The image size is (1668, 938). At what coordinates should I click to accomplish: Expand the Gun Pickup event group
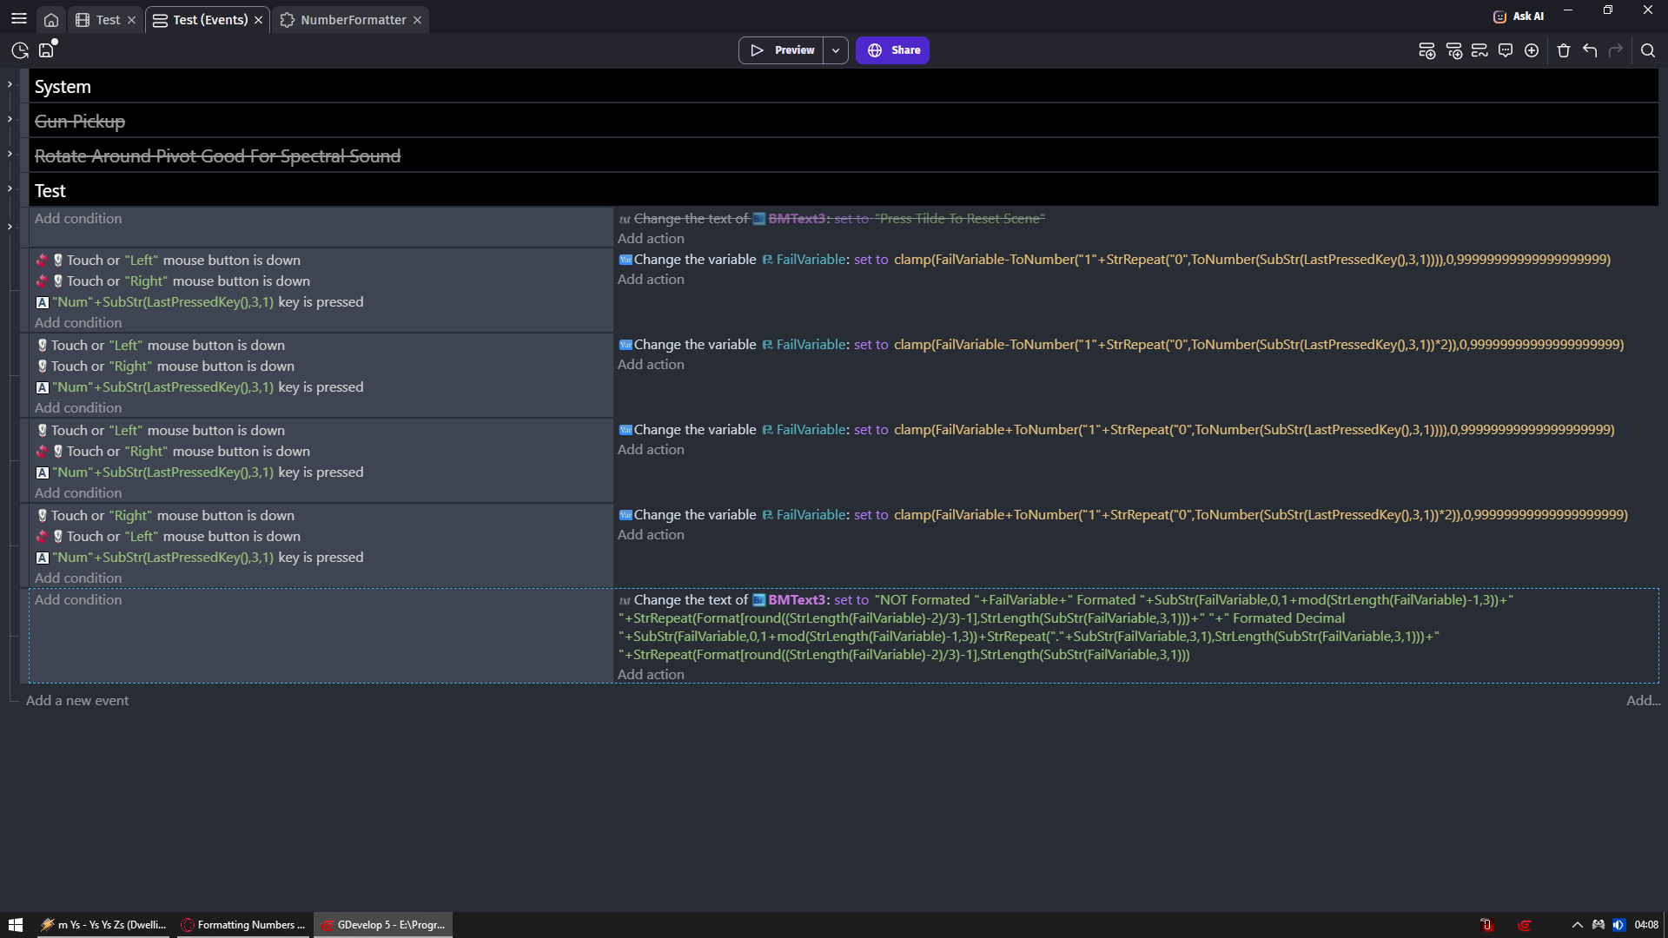pos(10,120)
